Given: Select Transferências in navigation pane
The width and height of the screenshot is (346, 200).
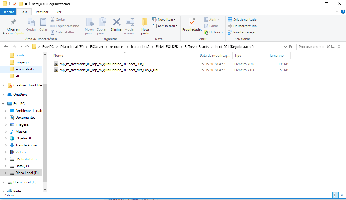Looking at the screenshot, I should 26,145.
